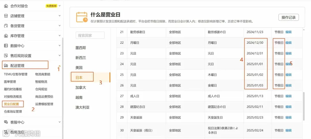This screenshot has width=311, height=139.
Task: Click the 店铺管理 store icon
Action: click(6, 16)
